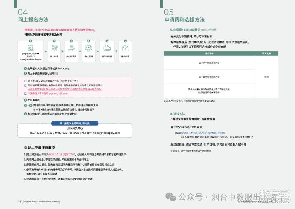Click the underlined 中国申请人不可使用 qq.com, 126.com text
Viewport: 295px width, 209px height.
pos(48,94)
